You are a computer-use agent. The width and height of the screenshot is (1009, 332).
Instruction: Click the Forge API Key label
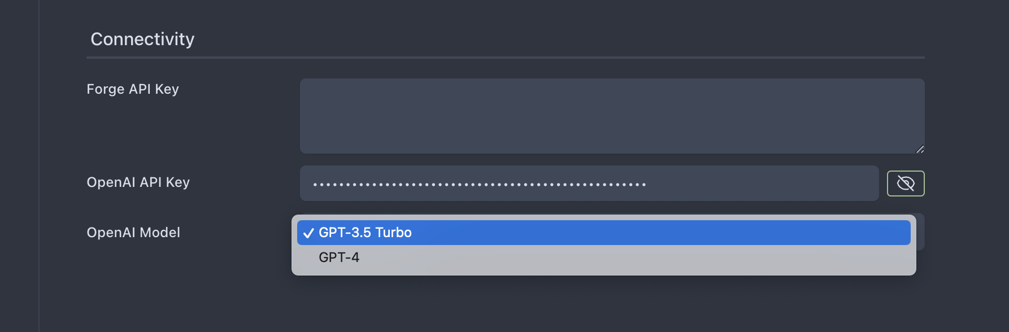133,89
